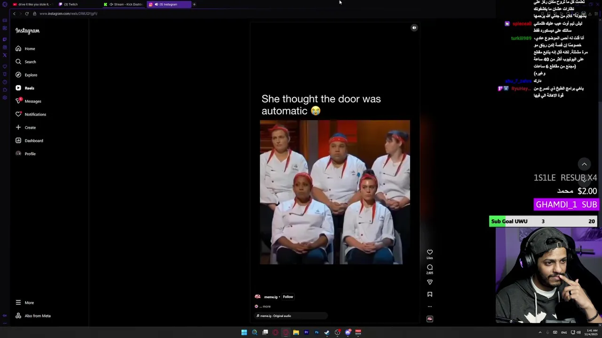Open X in the browser sidebar
This screenshot has width=602, height=338.
(x=5, y=55)
